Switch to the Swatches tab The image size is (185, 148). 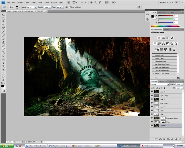162,12
